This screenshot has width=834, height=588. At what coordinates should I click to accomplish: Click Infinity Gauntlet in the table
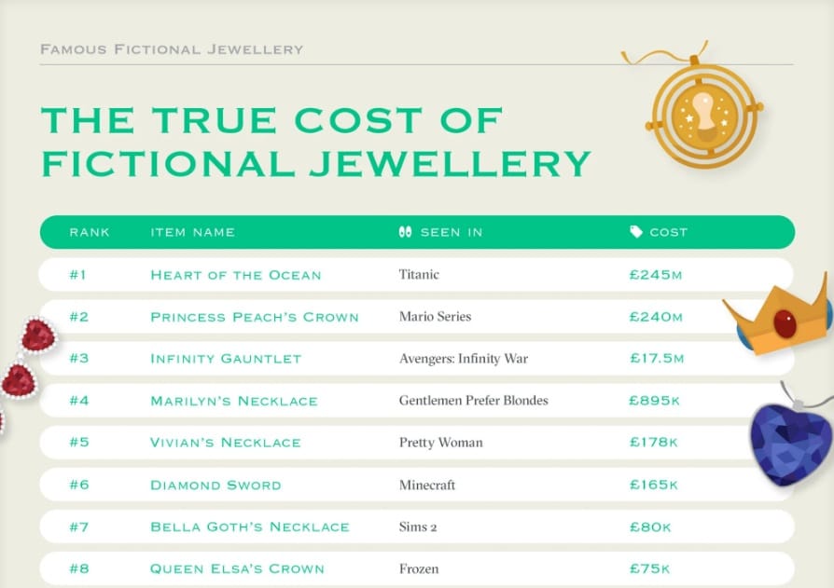[226, 359]
